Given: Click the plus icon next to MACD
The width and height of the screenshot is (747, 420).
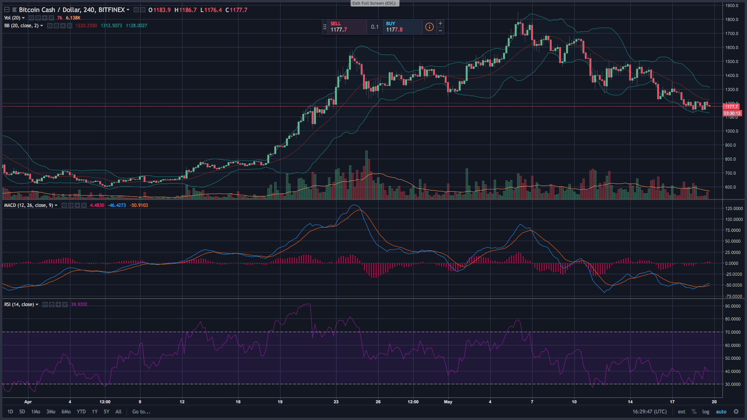Looking at the screenshot, I should [x=77, y=205].
